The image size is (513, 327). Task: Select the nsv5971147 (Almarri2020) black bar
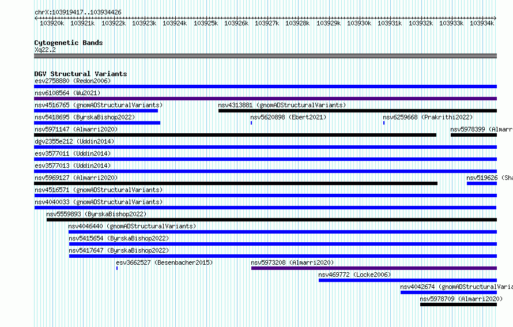tap(235, 135)
